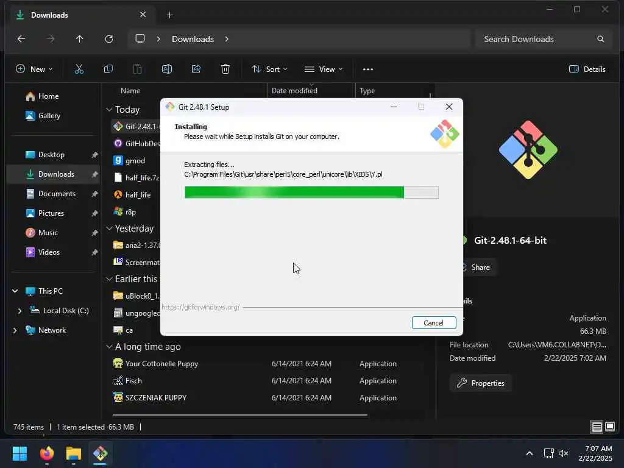Expand Local Disk (C:) tree node
The image size is (624, 468).
[x=19, y=310]
